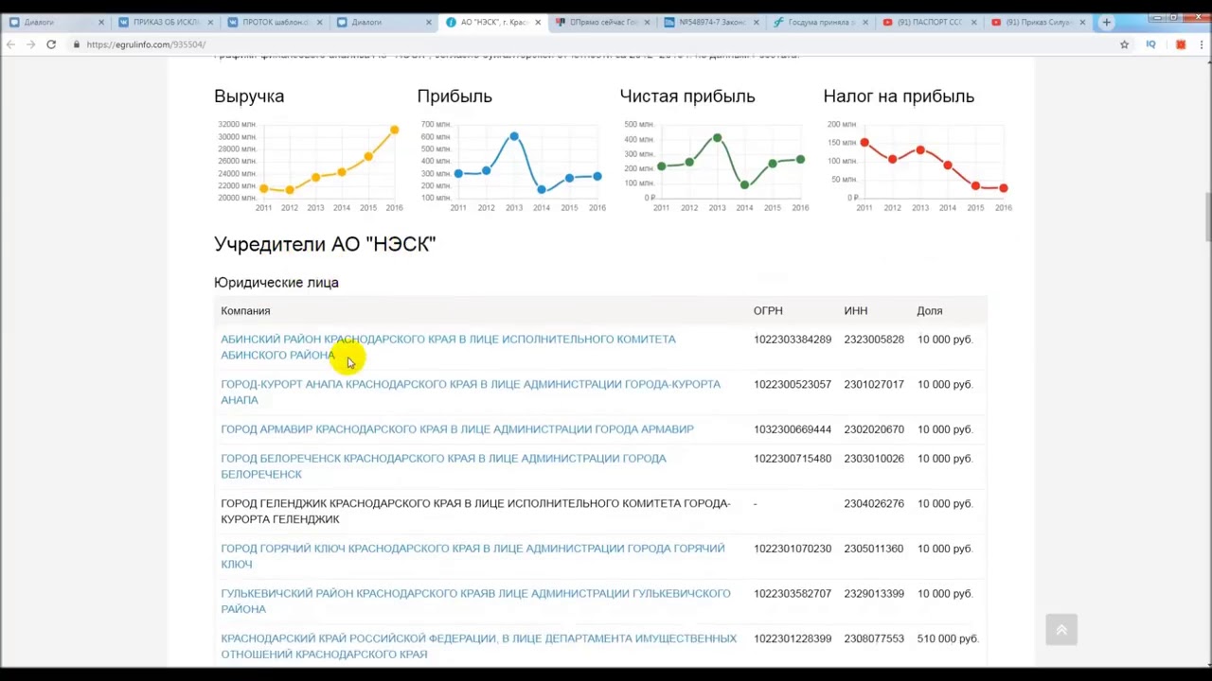Click the ИНН column header
The height and width of the screenshot is (681, 1212).
(x=856, y=311)
